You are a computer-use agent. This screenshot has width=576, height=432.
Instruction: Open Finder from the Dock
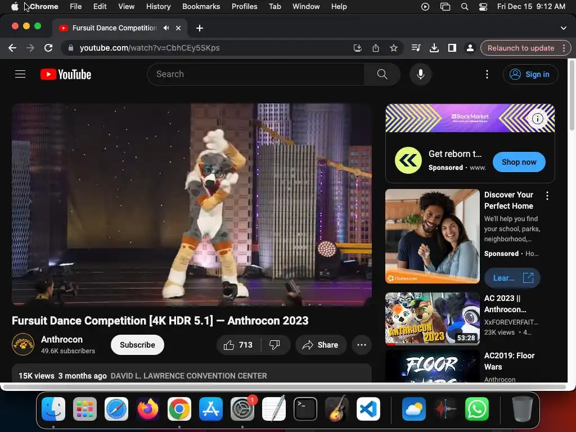[x=53, y=409]
